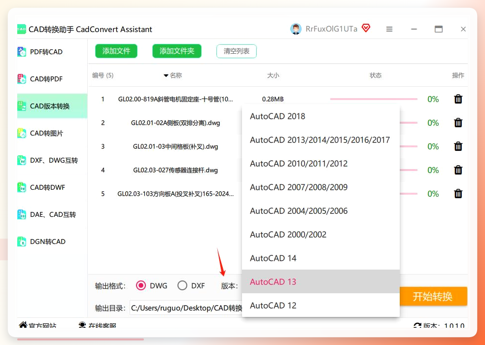Click the 在线客服 headset icon
Viewport: 485px width, 345px height.
(82, 325)
